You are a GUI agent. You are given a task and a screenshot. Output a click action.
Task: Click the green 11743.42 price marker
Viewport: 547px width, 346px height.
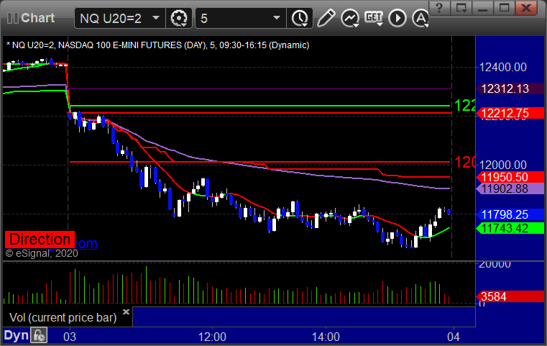[x=510, y=228]
